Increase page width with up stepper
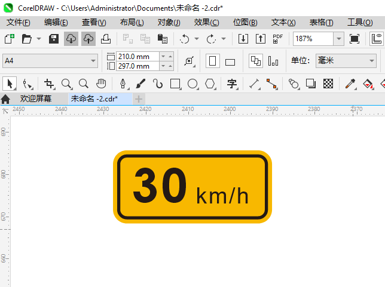 170,56
